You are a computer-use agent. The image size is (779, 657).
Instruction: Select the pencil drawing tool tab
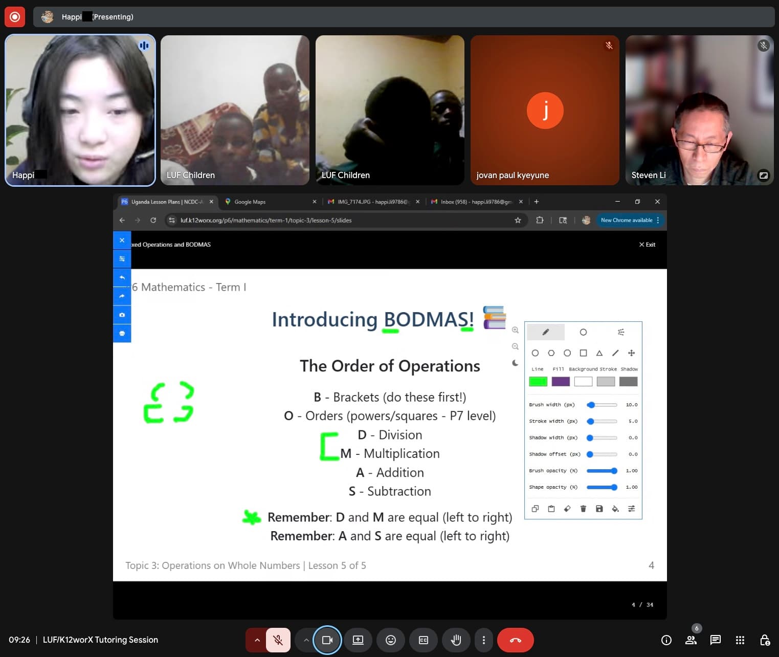546,332
